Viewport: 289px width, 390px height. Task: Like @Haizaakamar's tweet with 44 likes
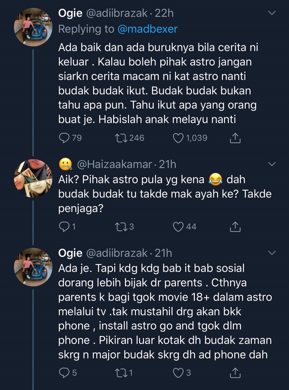[179, 227]
